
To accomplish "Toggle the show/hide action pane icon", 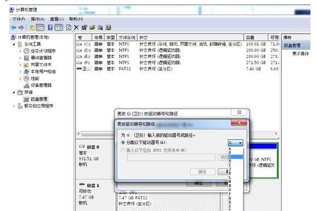I will [x=59, y=27].
